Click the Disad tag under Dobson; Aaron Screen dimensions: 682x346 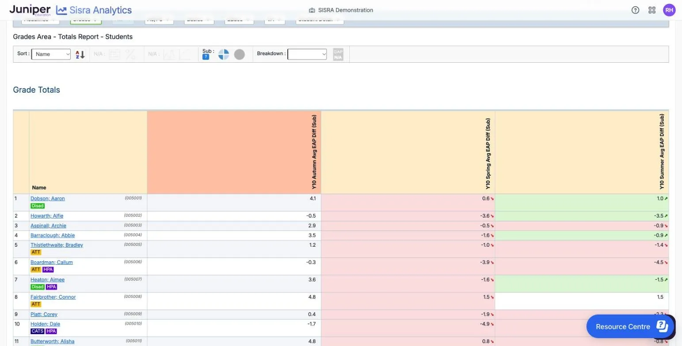(x=38, y=206)
